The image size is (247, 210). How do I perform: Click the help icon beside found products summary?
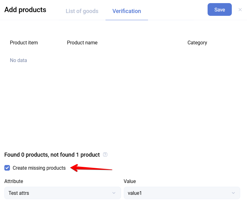[105, 154]
